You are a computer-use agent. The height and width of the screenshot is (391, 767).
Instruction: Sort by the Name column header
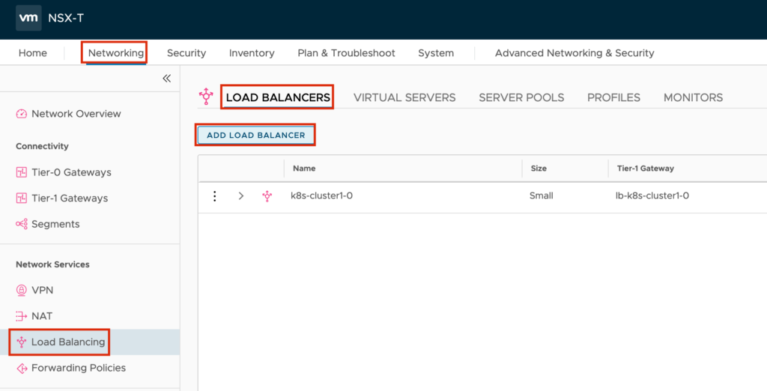(x=304, y=169)
